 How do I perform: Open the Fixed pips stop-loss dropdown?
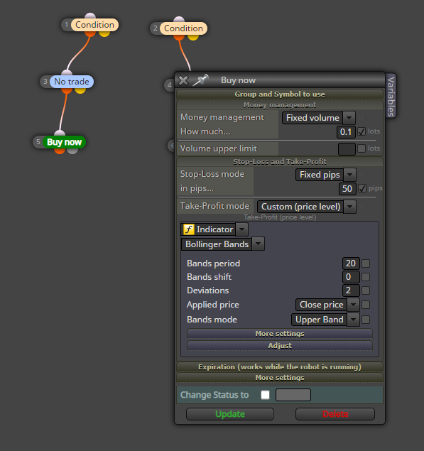point(326,175)
